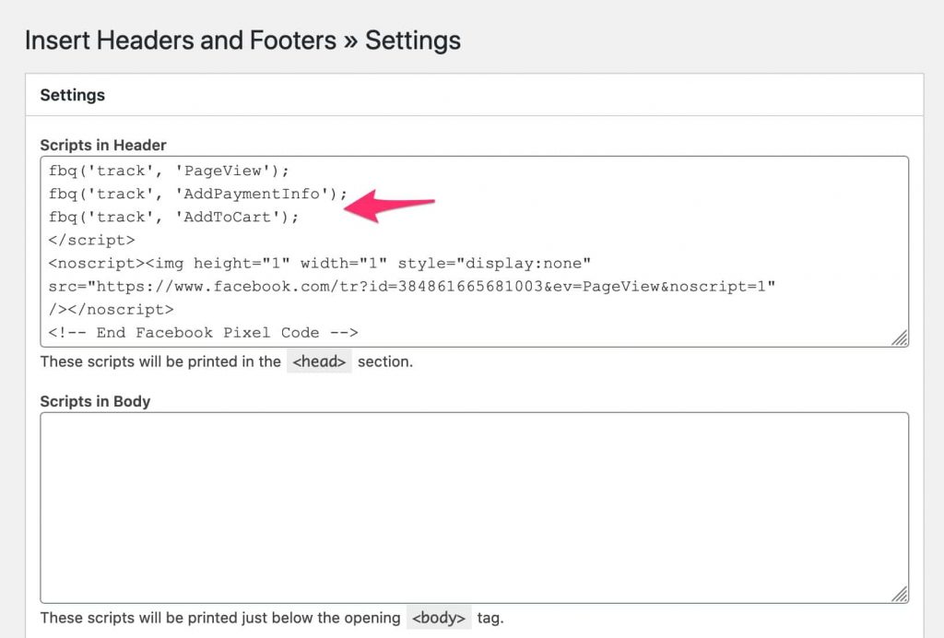This screenshot has height=638, width=944.
Task: Click the facebook.com src URL line
Action: tap(412, 287)
